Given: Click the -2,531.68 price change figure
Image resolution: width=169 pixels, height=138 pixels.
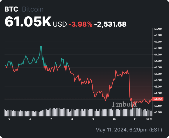Looking at the screenshot, I should pos(110,24).
